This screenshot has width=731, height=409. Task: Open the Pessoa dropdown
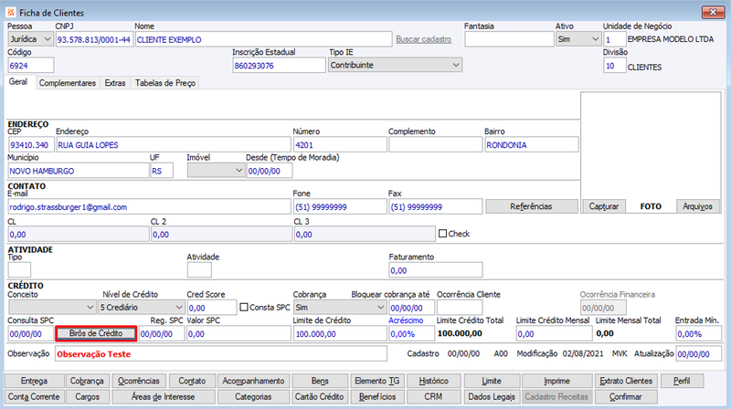click(30, 39)
